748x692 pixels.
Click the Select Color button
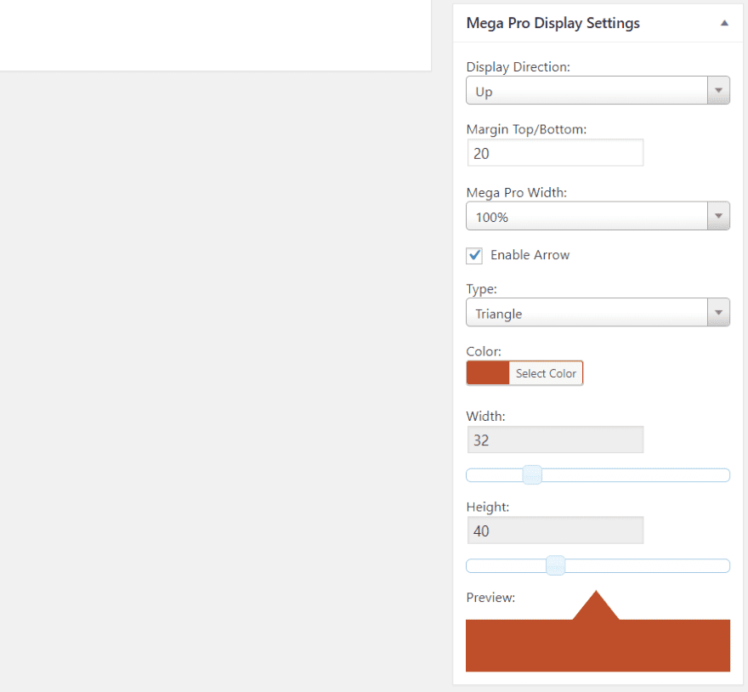pyautogui.click(x=546, y=373)
